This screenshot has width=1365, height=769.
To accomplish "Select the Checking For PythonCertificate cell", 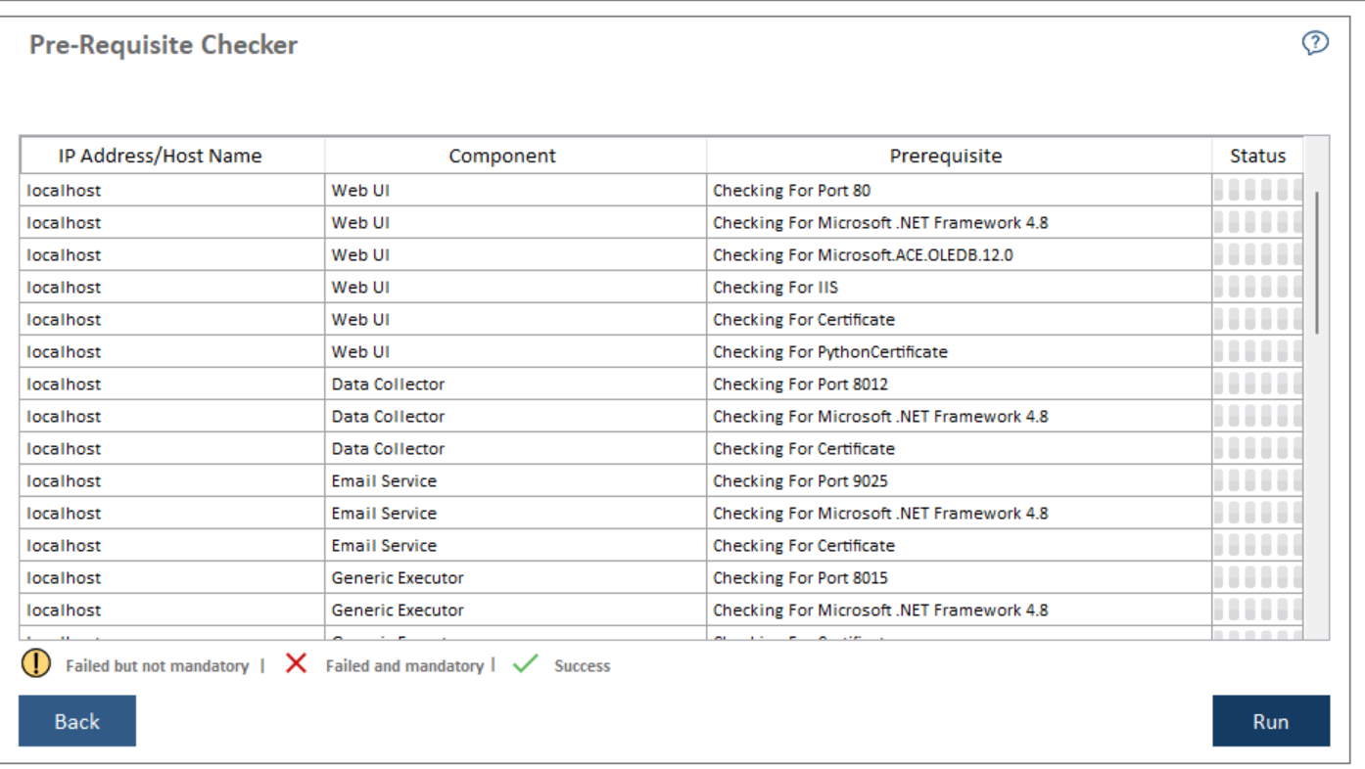I will click(x=829, y=352).
